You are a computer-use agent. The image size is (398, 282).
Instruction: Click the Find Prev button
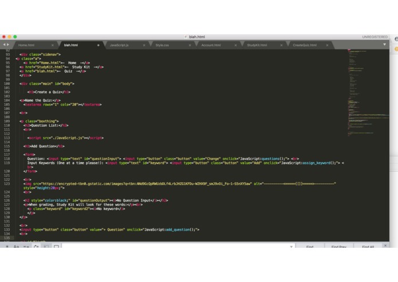[x=339, y=246]
